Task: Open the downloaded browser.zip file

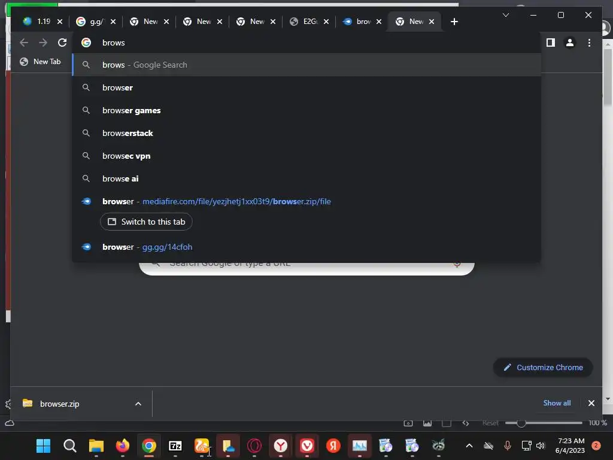Action: click(x=59, y=404)
